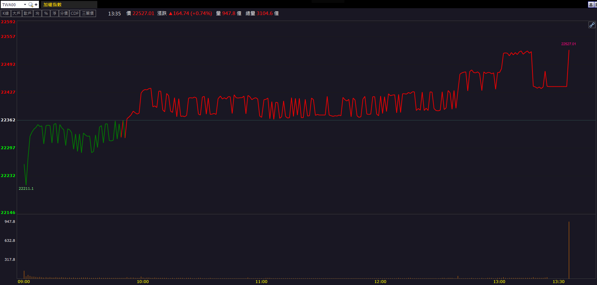Toggle the 浮 button in toolbar
Screen dimensions: 597x285
click(x=54, y=13)
